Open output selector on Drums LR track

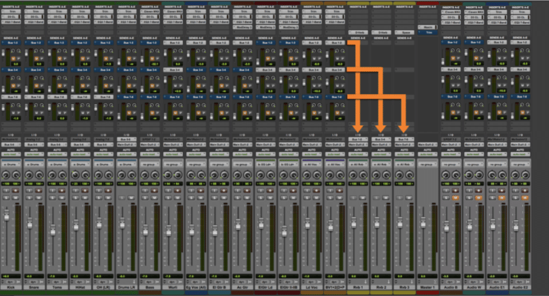[127, 145]
